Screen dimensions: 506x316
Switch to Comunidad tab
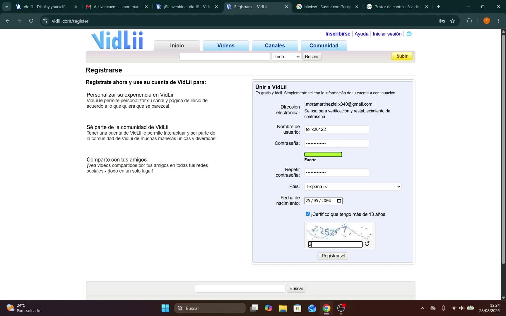click(x=324, y=46)
